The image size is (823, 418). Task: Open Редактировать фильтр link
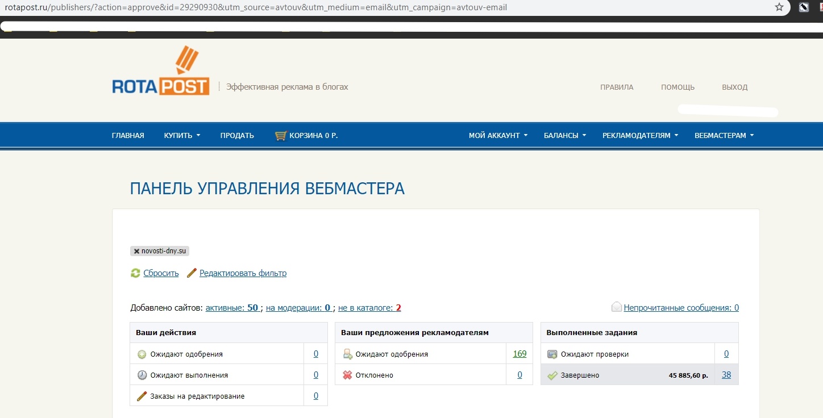pyautogui.click(x=243, y=273)
